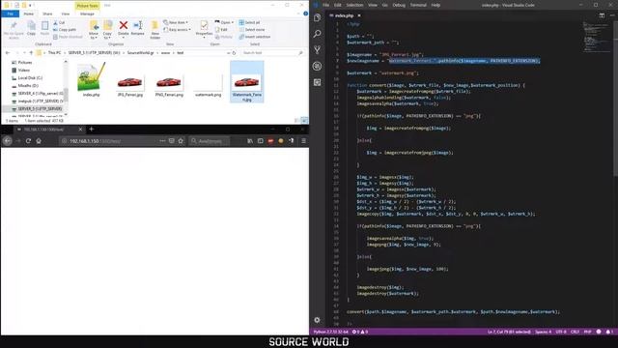Screen dimensions: 618x348
Task: Open the Debug menu in VS Code
Action: pos(399,5)
